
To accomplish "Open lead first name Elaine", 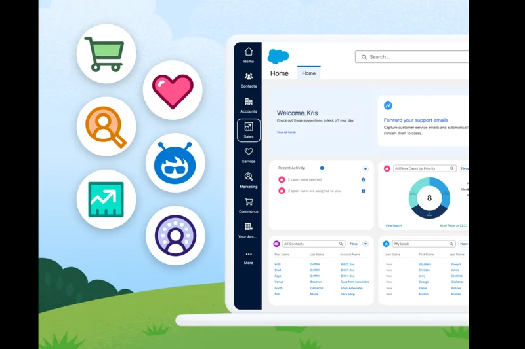I will pos(423,288).
